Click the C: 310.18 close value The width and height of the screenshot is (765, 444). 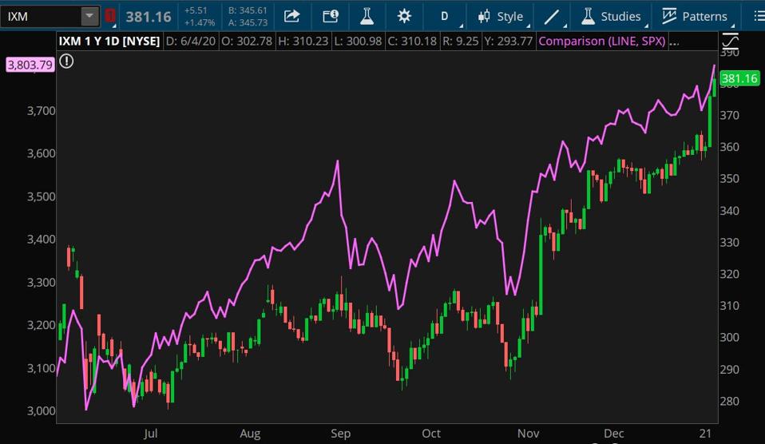point(412,41)
